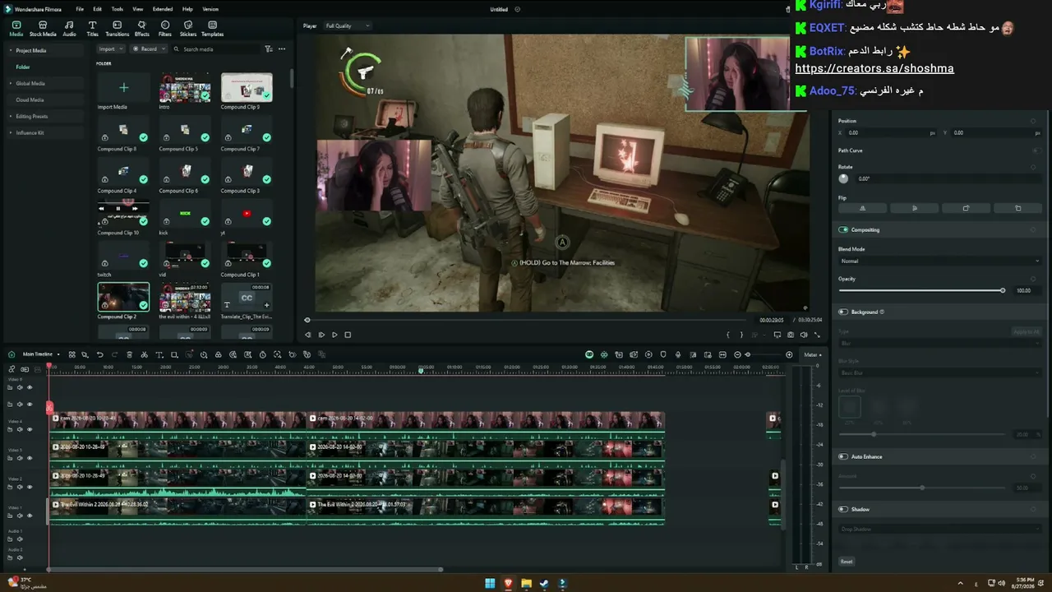Open the Record dropdown

[x=149, y=49]
